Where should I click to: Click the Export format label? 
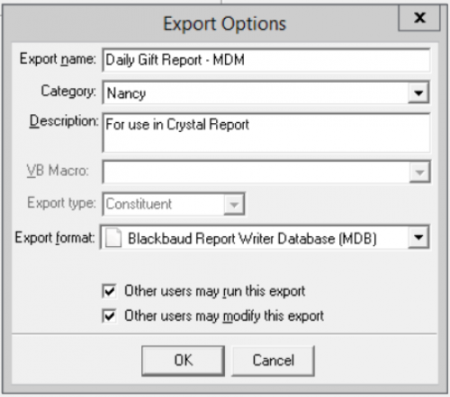tap(55, 238)
